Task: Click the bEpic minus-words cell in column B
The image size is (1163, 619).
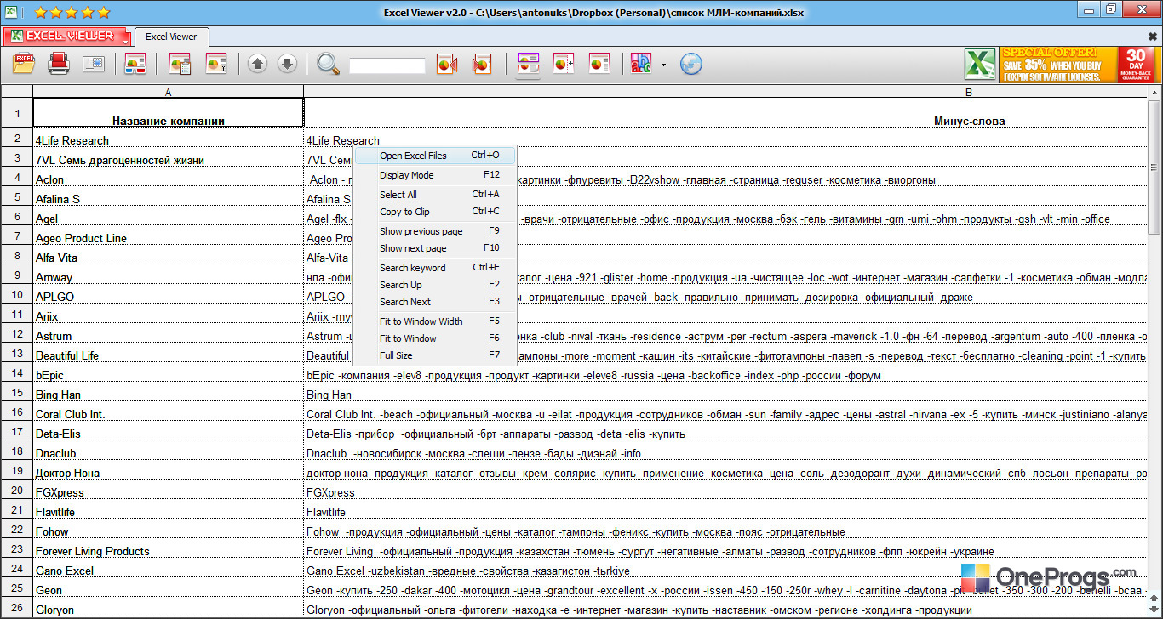Action: click(726, 374)
